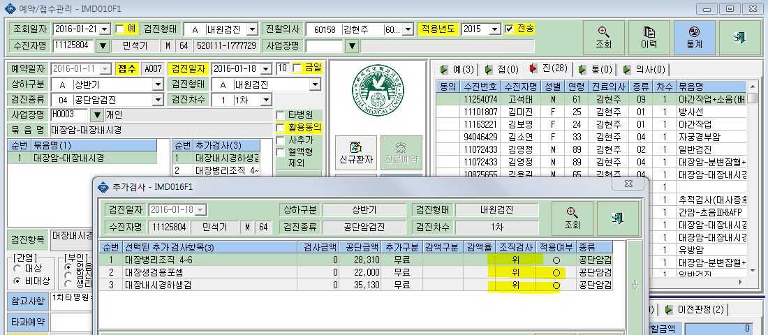This screenshot has width=768, height=335.
Task: Click the 진료예약 appointment button
Action: pyautogui.click(x=401, y=153)
